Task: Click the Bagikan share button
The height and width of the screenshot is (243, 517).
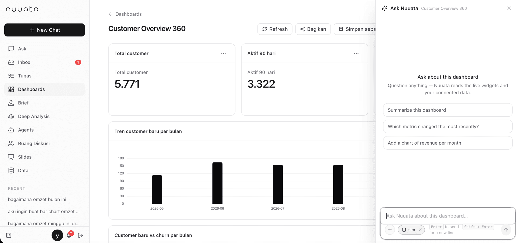Action: click(x=313, y=29)
